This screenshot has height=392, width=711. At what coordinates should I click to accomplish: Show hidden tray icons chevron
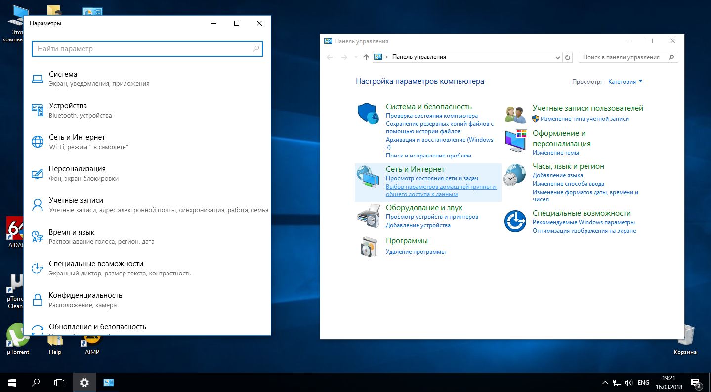point(605,383)
